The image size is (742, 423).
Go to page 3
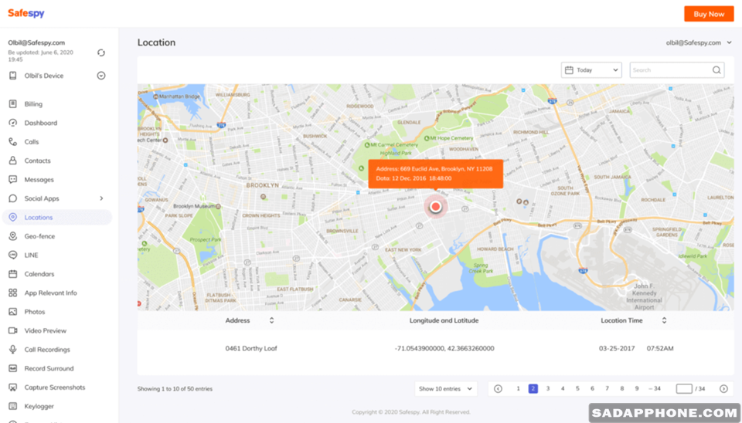(x=548, y=388)
